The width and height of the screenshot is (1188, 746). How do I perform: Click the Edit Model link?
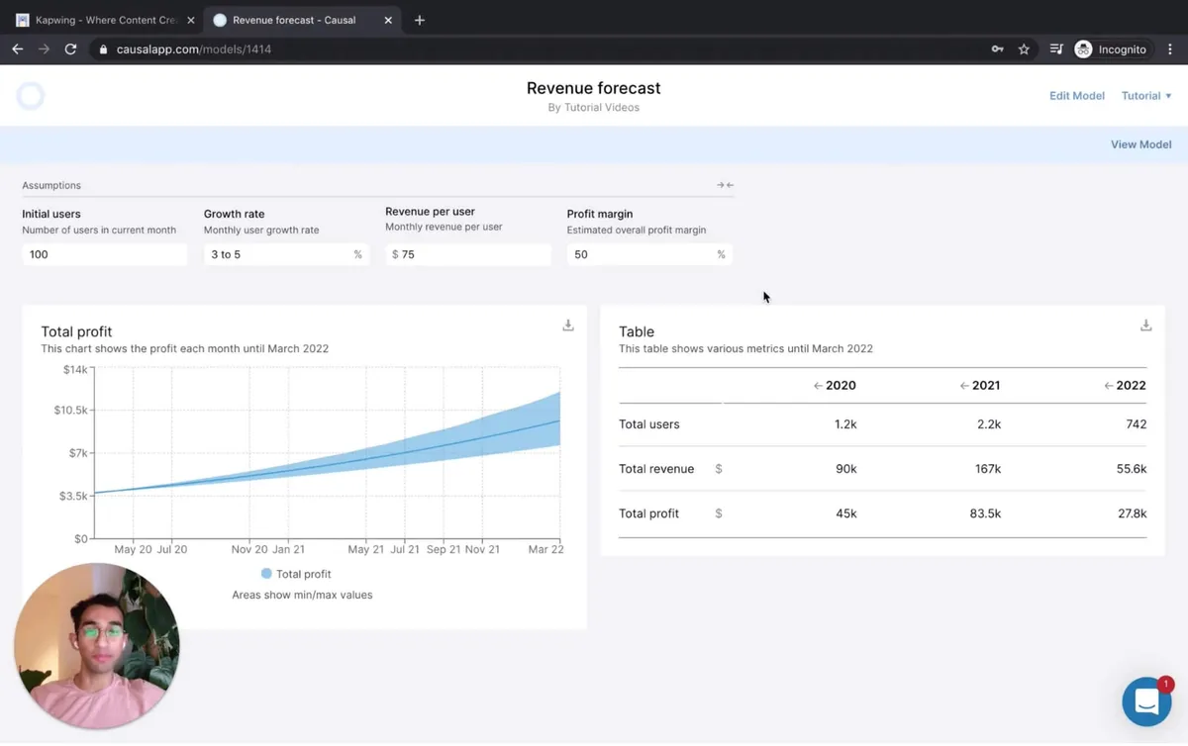coord(1076,96)
